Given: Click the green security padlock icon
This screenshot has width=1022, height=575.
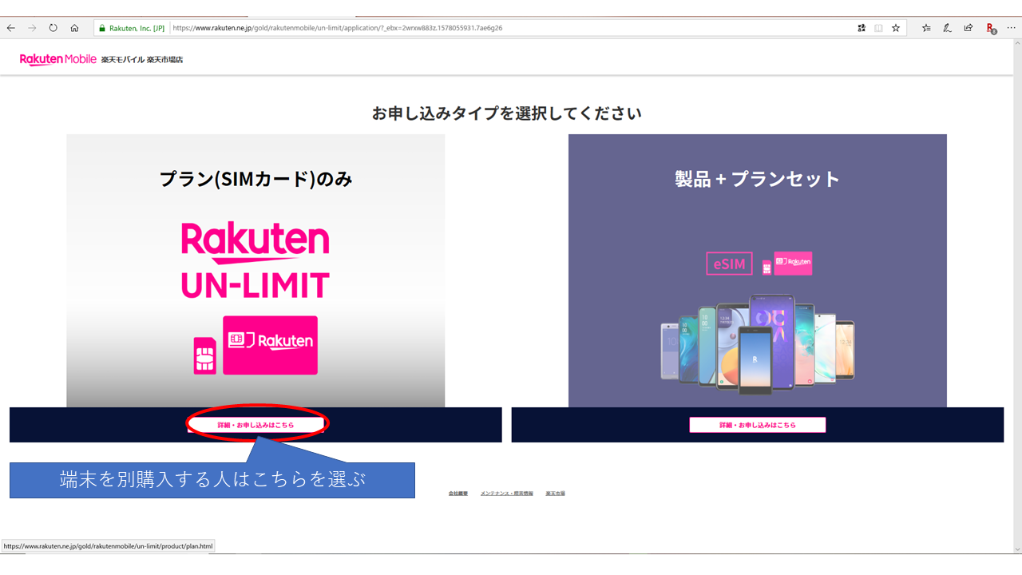Looking at the screenshot, I should (101, 28).
